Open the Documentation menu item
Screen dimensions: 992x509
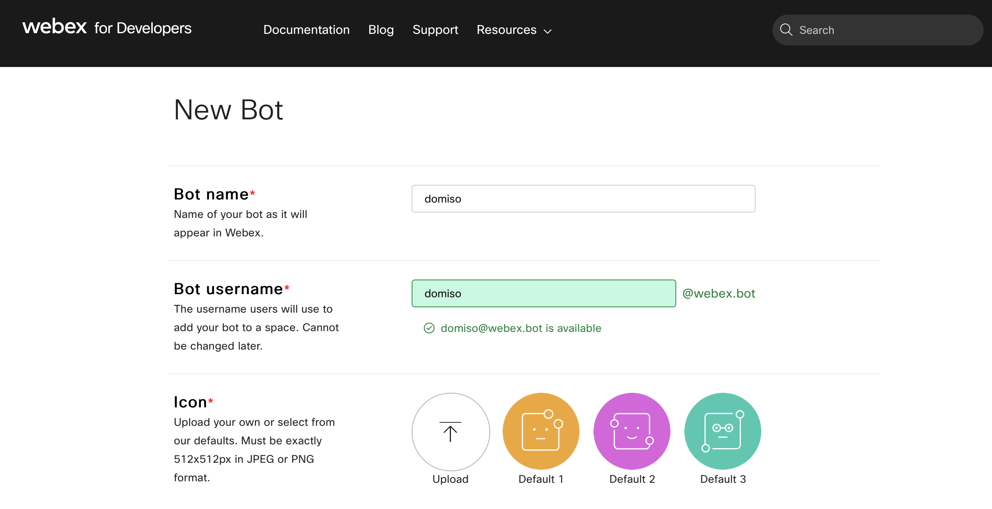click(x=306, y=30)
